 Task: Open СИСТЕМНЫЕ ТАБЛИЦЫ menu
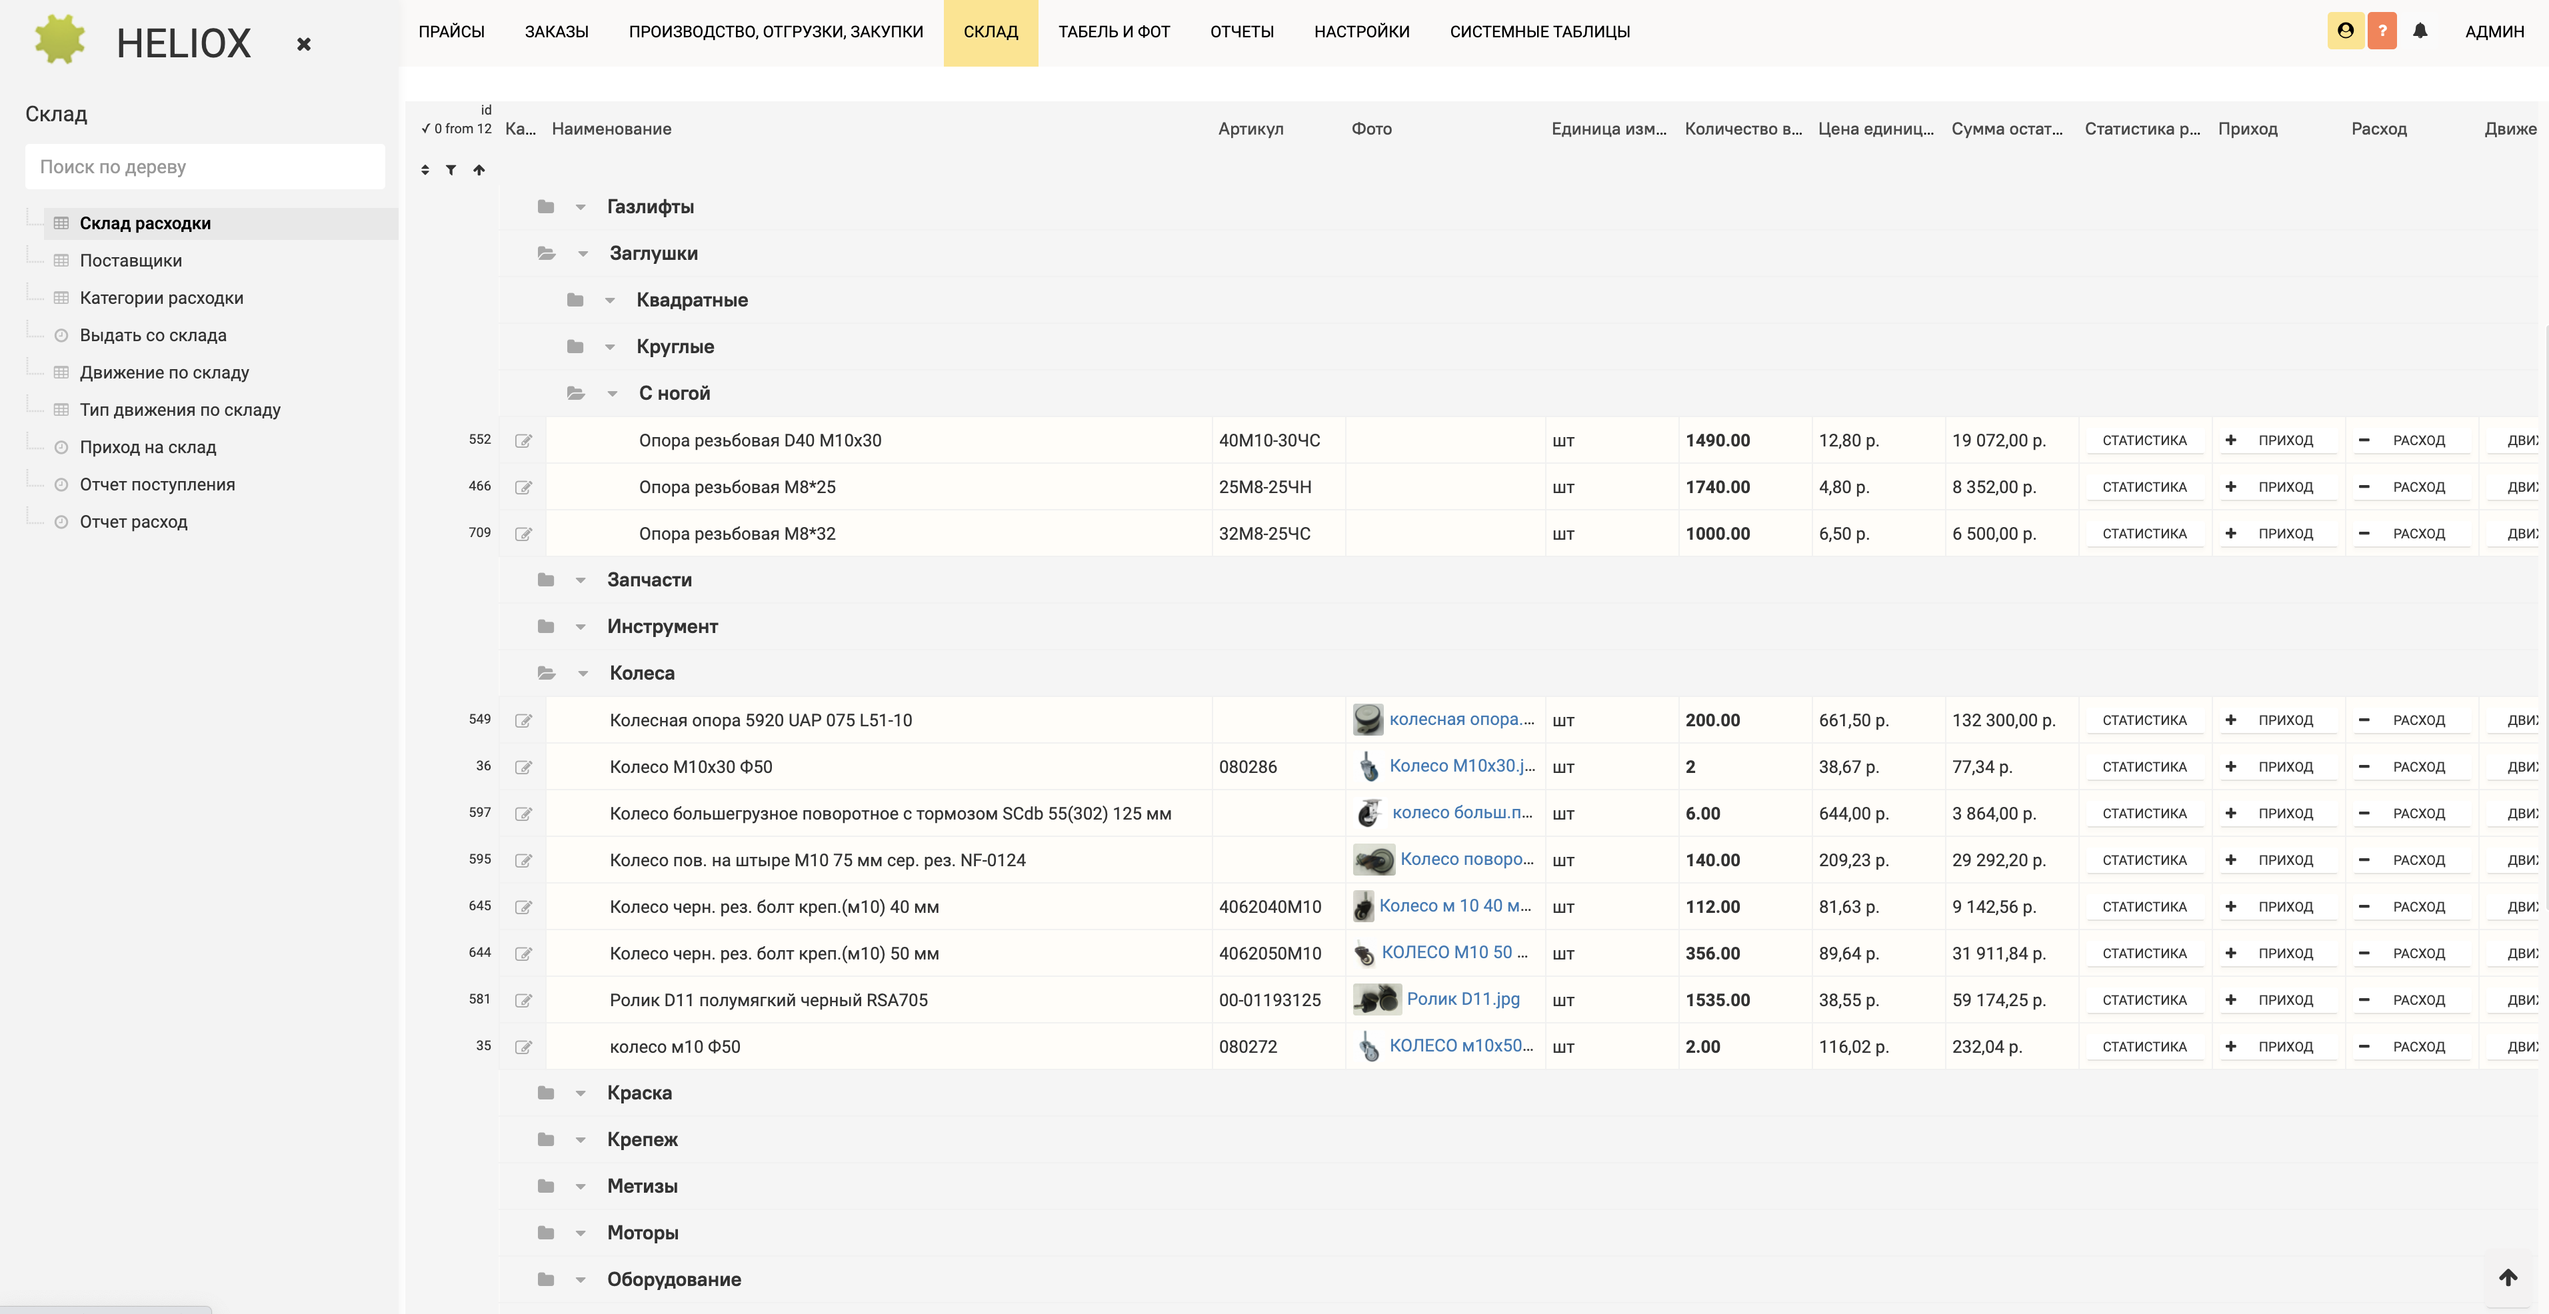1540,32
